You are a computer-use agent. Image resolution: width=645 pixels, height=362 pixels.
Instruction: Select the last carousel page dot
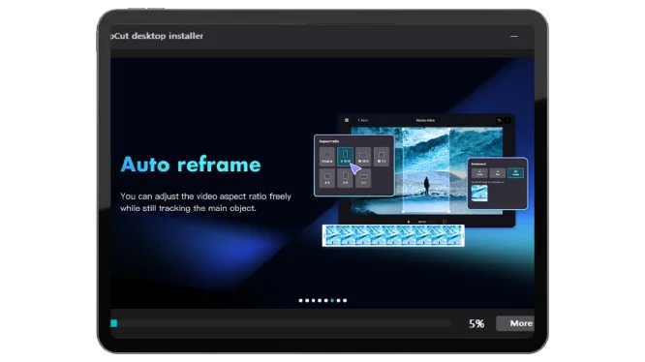pyautogui.click(x=345, y=300)
